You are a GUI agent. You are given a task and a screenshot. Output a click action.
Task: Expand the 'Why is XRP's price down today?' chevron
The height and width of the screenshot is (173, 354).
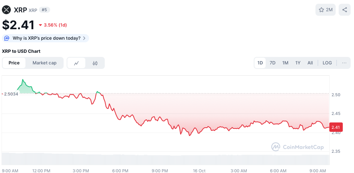tap(84, 38)
